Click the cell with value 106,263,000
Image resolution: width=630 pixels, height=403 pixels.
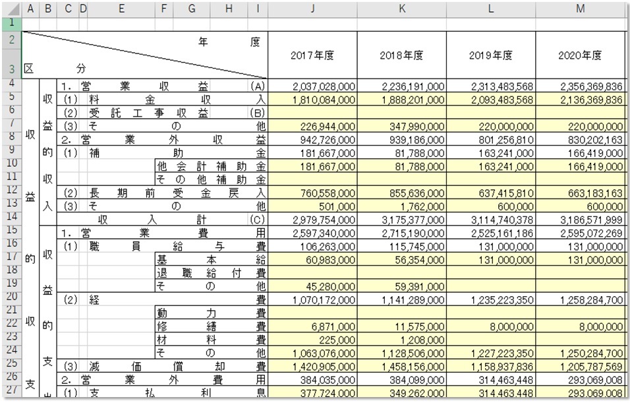(x=312, y=246)
